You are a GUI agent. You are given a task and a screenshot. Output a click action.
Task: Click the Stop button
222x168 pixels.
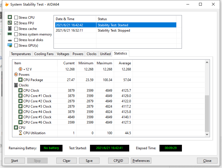(37, 161)
